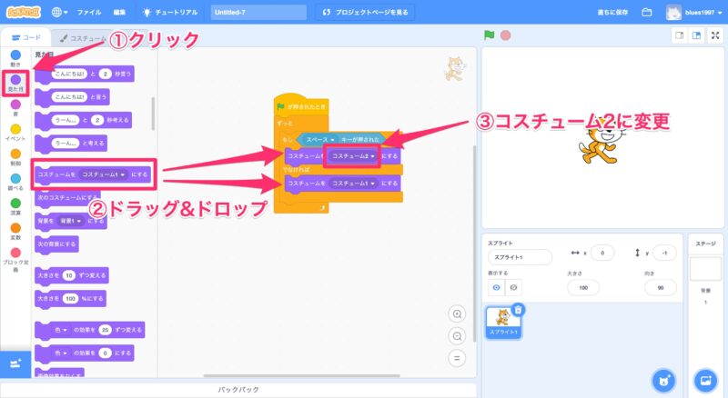Show the sprite with the eye icon

pos(497,287)
